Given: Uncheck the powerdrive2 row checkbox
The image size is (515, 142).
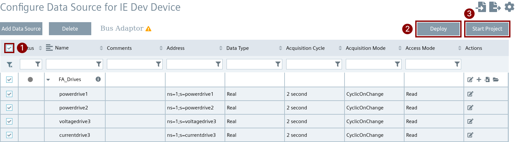Looking at the screenshot, I should 9,108.
